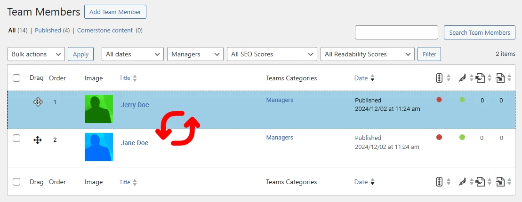Screen dimensions: 522x202
Task: Select the Published (4) view filter
Action: 52,30
